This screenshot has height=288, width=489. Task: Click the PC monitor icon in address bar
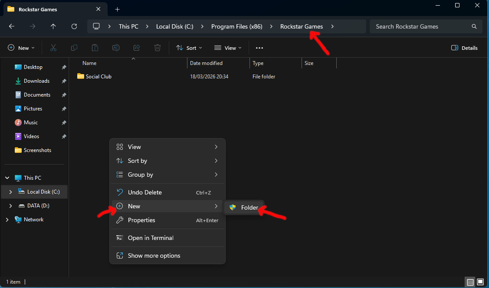[x=96, y=26]
